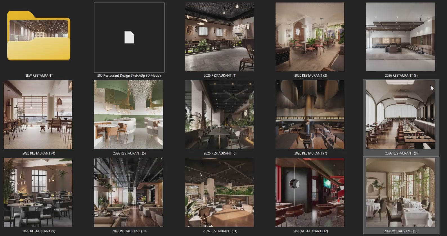The width and height of the screenshot is (447, 236).
Task: Select 2026 RESTAURANT (7) image
Action: (x=310, y=115)
